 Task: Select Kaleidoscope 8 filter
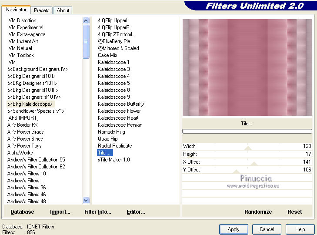(x=114, y=90)
